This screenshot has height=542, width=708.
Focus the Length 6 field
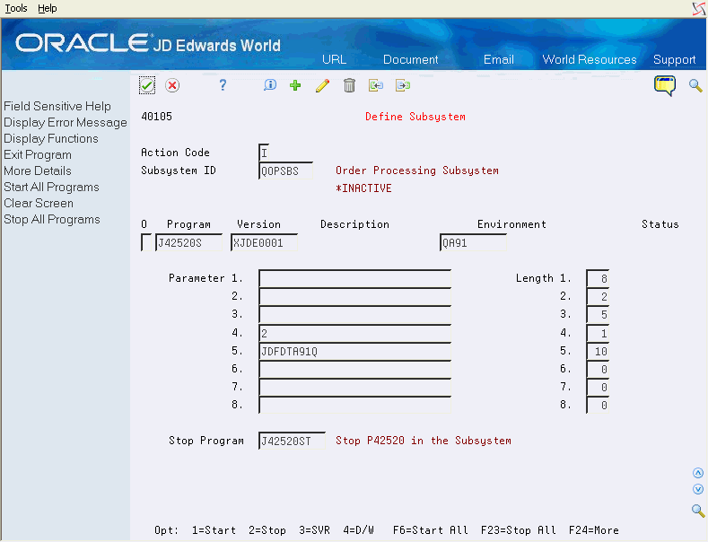click(x=598, y=370)
